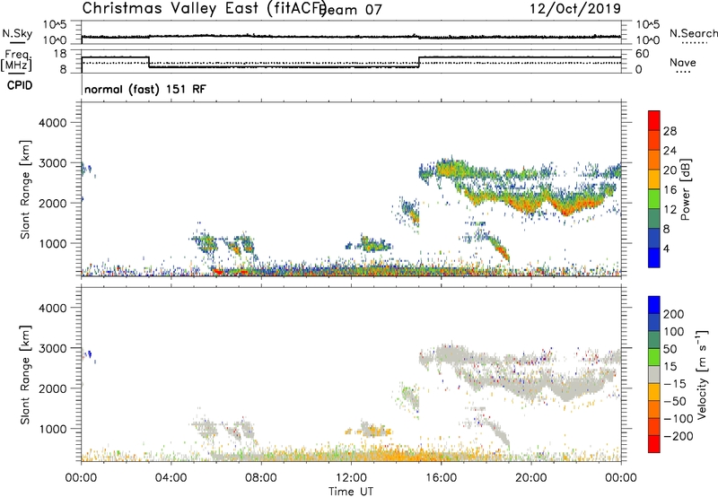Viewport: 718px width, 497px height.
Task: Select the "20" power colorbar tick
Action: point(670,170)
